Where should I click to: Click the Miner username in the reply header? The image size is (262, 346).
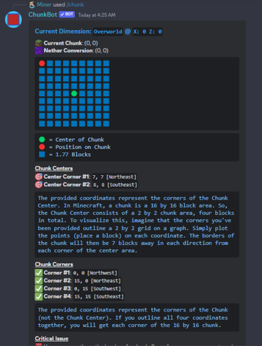click(44, 5)
